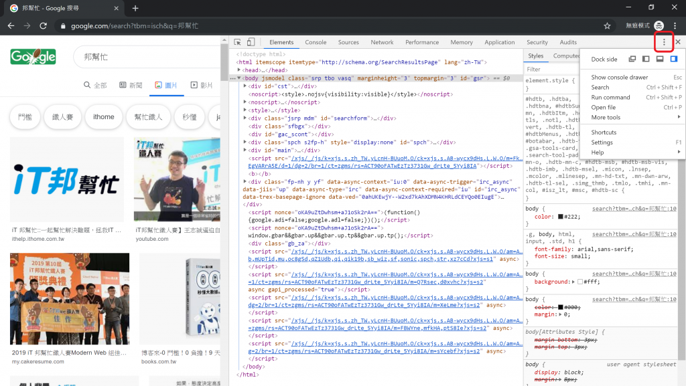Click the #222 color swatch

point(561,217)
